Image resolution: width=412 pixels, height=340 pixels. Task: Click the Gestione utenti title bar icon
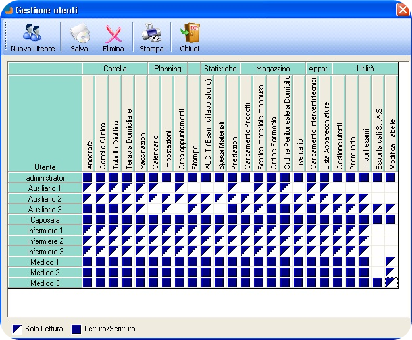(9, 11)
